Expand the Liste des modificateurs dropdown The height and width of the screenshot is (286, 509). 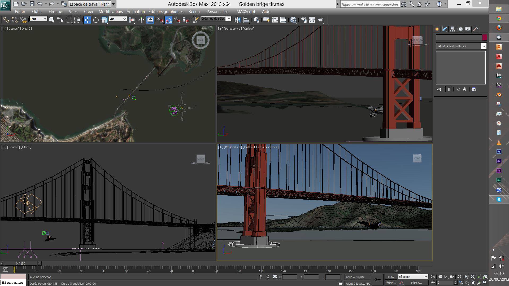point(484,46)
